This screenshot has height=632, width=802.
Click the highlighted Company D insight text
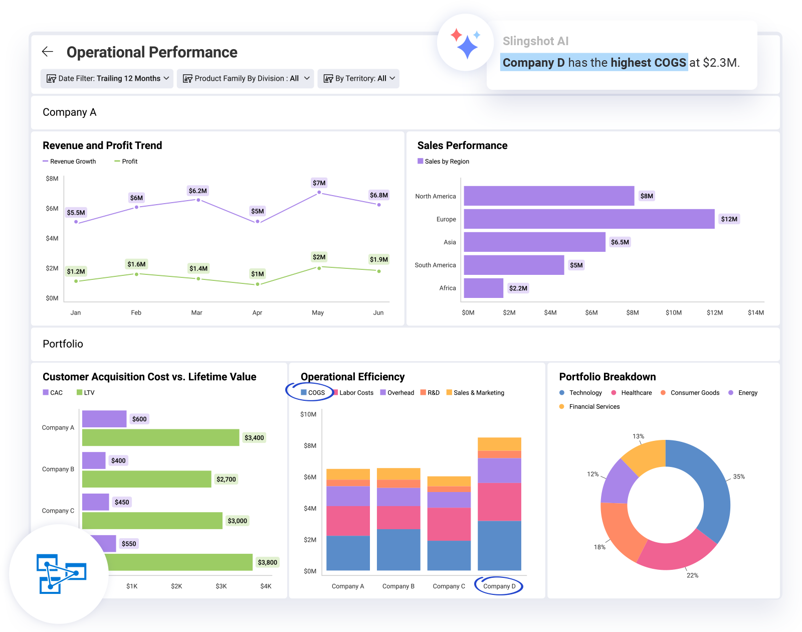[x=594, y=63]
